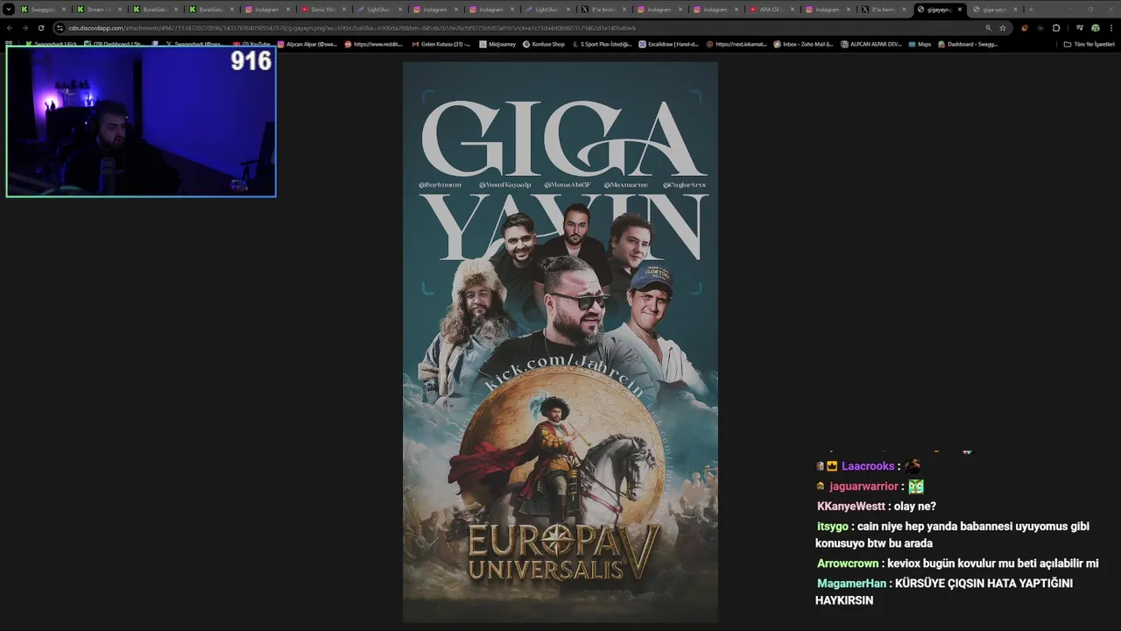
Task: Open the Swaggybark | Kick bookmark
Action: click(52, 44)
